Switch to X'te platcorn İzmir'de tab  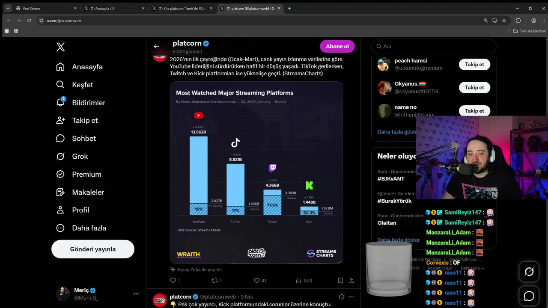tap(182, 8)
